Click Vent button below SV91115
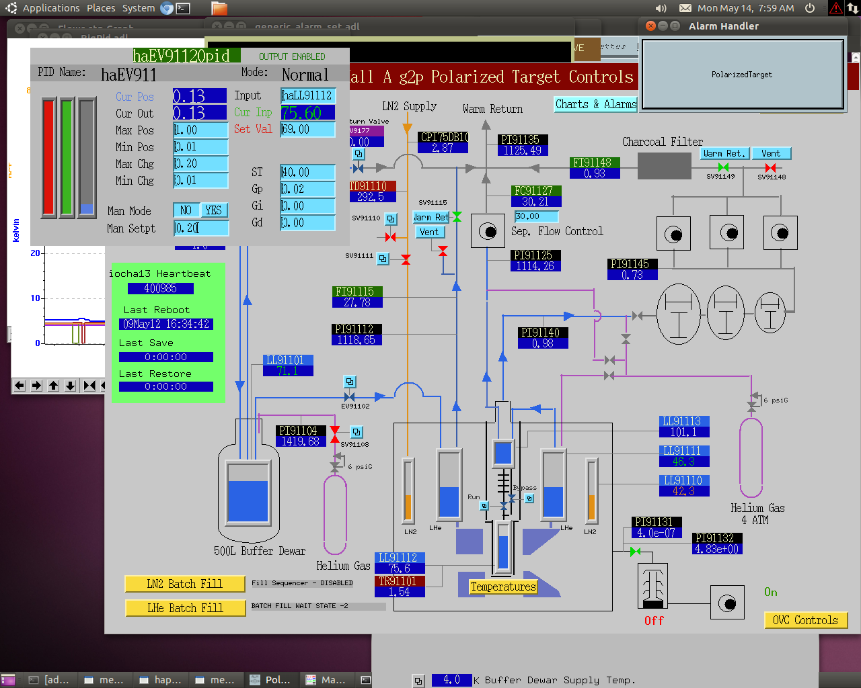The width and height of the screenshot is (861, 688). 429,232
